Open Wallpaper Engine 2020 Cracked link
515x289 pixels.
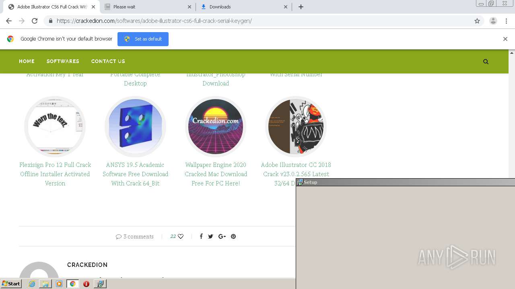click(216, 174)
